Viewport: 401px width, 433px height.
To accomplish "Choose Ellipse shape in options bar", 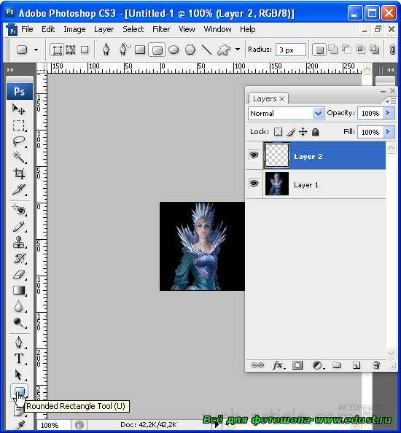I will coord(174,50).
